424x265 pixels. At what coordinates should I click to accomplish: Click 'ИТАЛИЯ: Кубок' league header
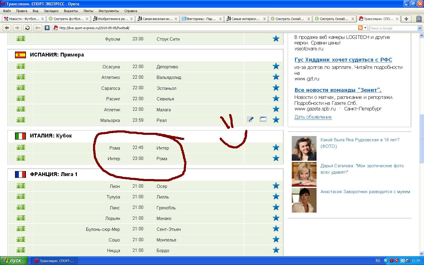[x=51, y=136]
